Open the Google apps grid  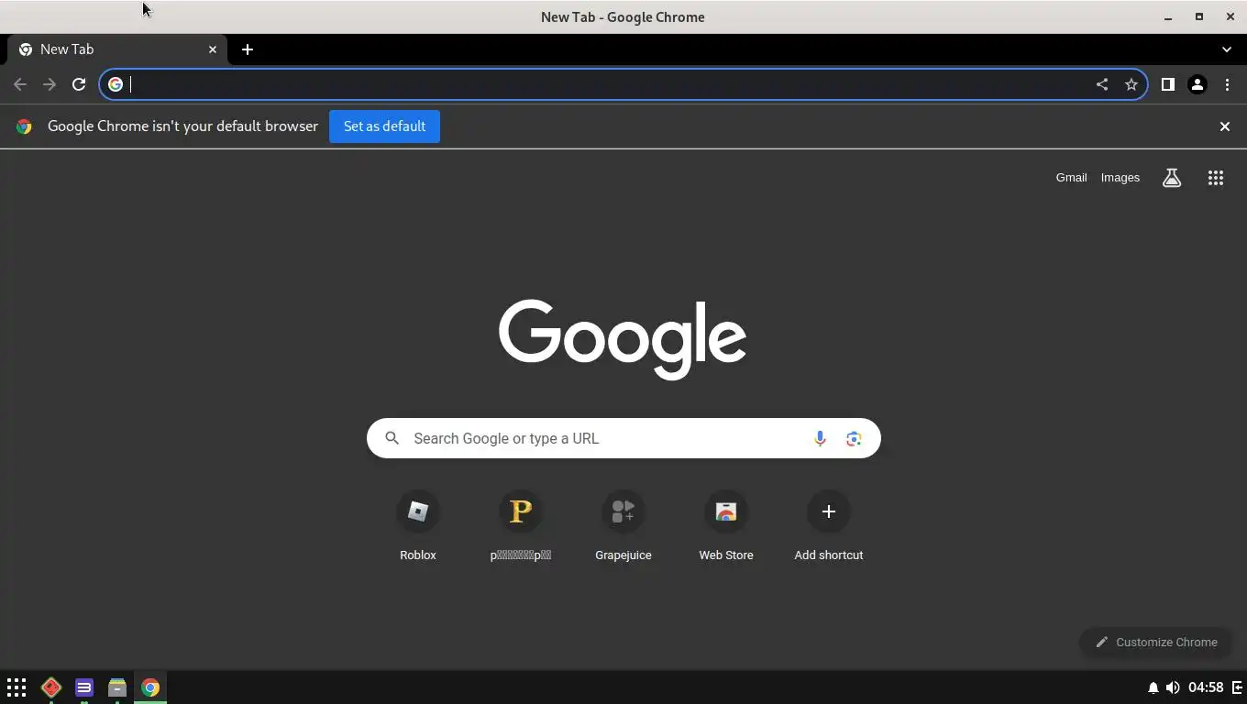point(1216,178)
